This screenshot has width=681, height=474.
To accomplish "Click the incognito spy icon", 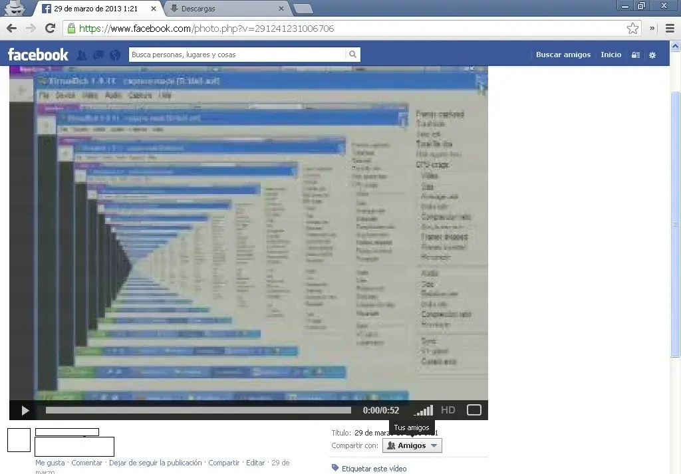I will pyautogui.click(x=16, y=8).
